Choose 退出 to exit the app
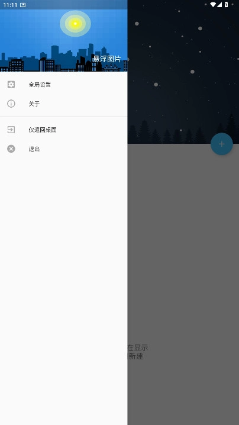The image size is (239, 425). 64,149
